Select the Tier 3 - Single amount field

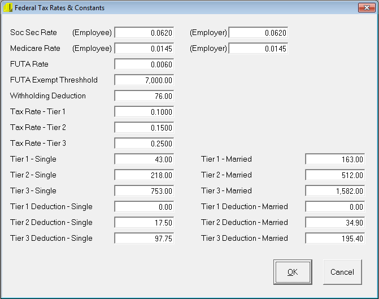click(144, 191)
